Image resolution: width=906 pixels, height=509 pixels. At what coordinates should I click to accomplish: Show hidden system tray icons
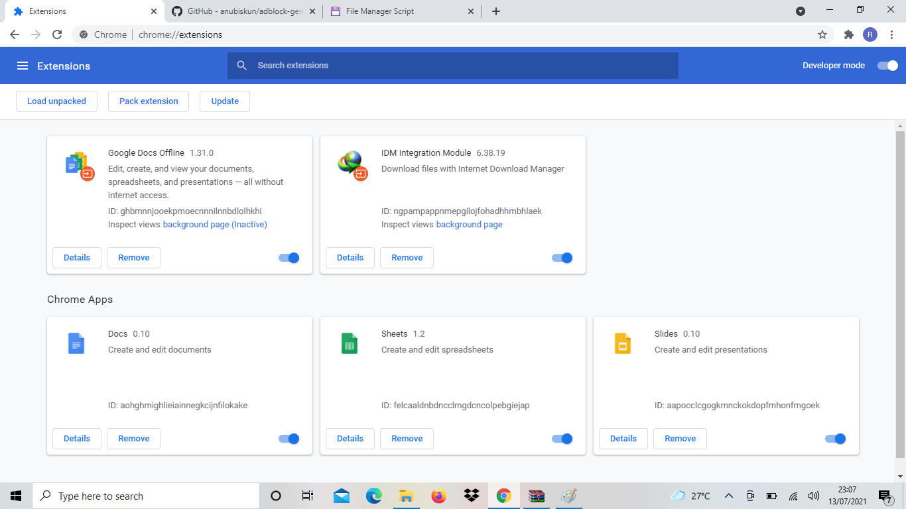(x=729, y=496)
